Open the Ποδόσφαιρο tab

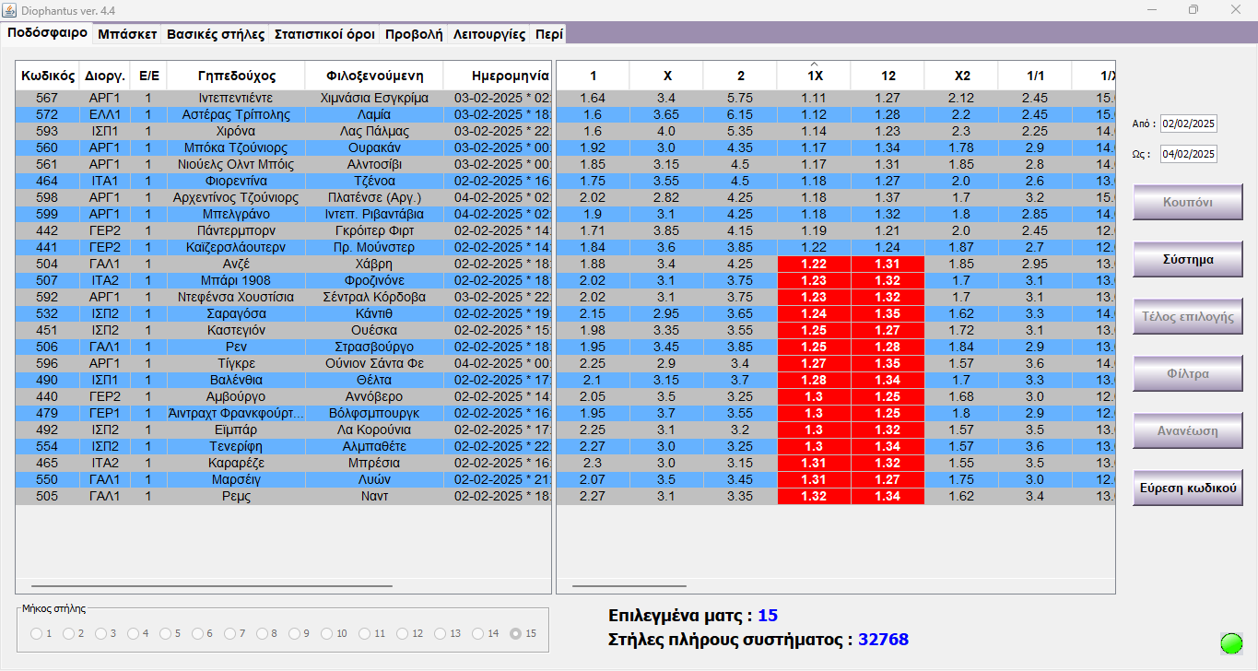(x=47, y=33)
